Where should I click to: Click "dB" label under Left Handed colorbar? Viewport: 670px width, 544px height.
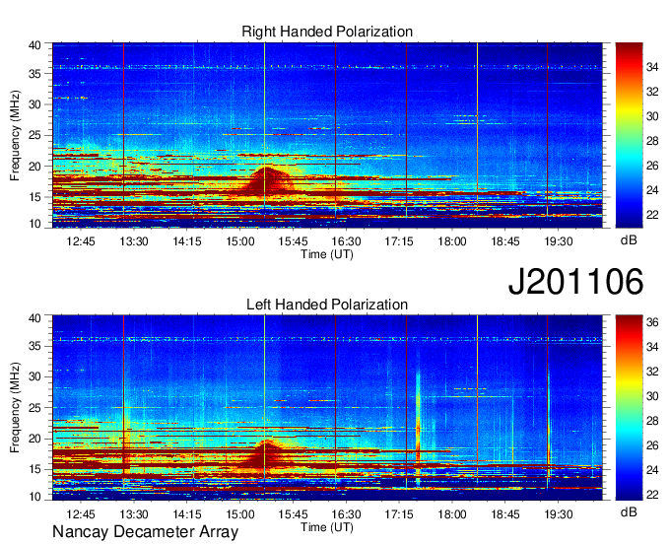pyautogui.click(x=629, y=511)
